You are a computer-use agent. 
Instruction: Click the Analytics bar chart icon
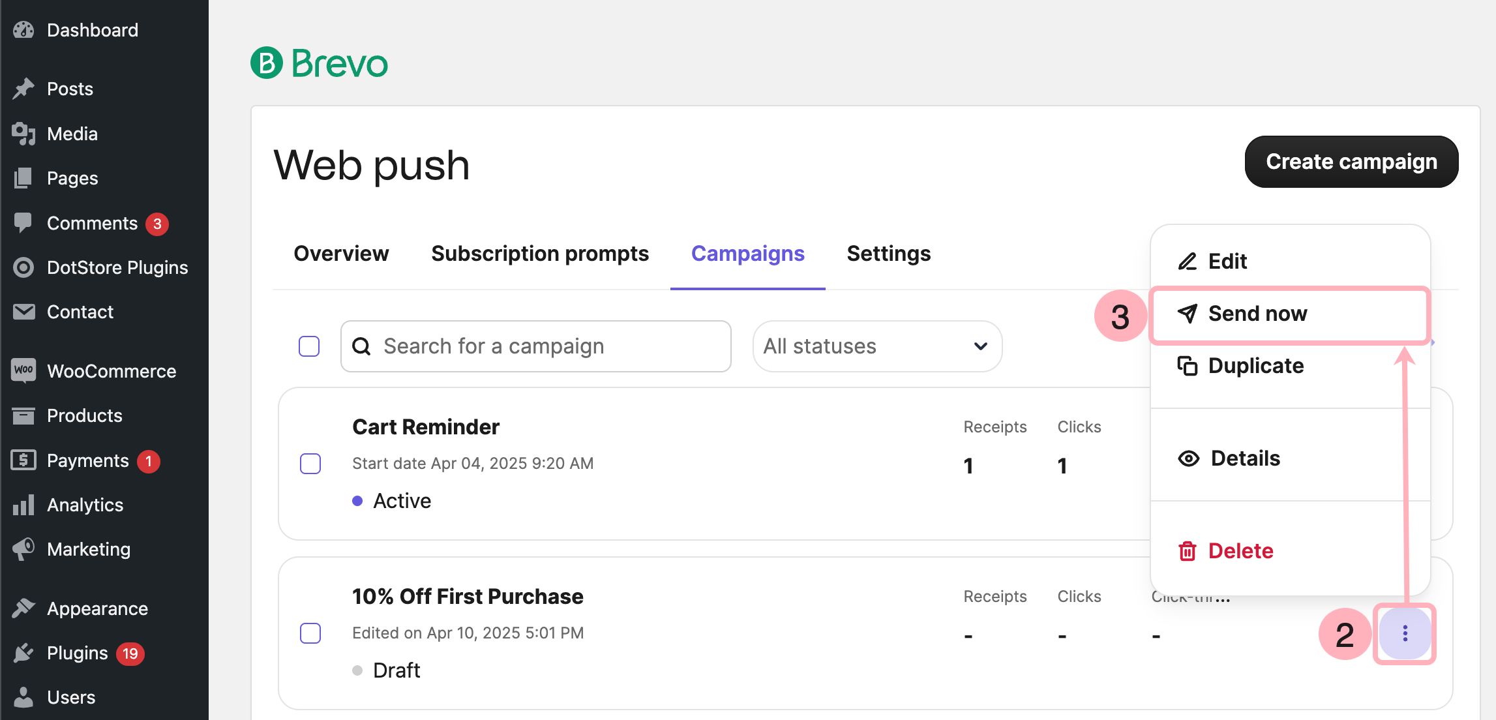23,505
